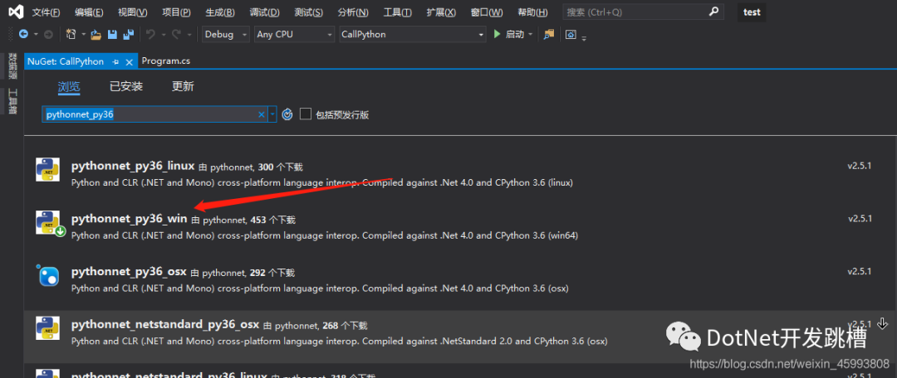Viewport: 897px width, 378px height.
Task: Select the 更新 tab
Action: (x=183, y=87)
